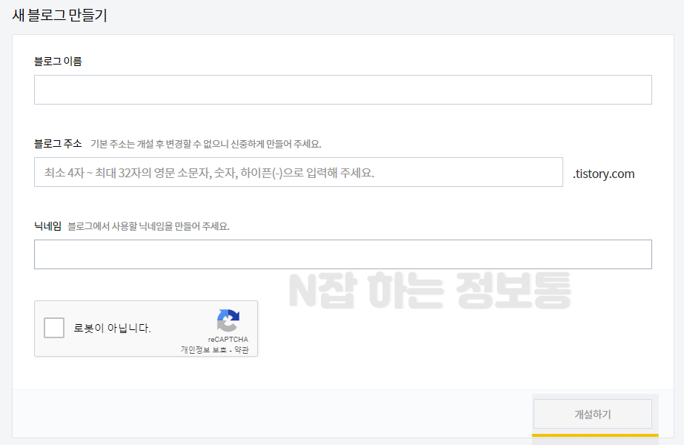Viewport: 684px width, 445px height.
Task: Open the reCAPTCHA 약관 link
Action: (x=242, y=350)
